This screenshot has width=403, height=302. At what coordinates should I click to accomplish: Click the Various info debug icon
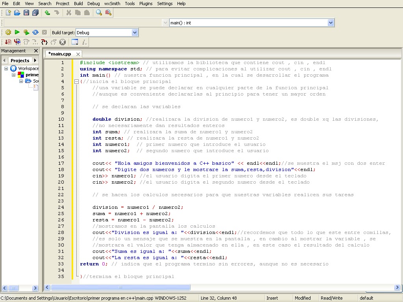coord(84,42)
